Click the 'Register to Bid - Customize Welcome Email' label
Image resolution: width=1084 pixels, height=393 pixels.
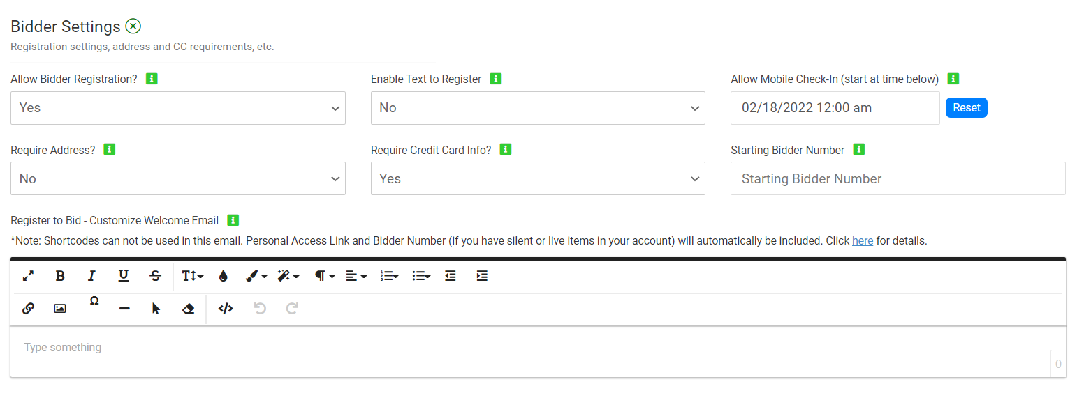115,220
